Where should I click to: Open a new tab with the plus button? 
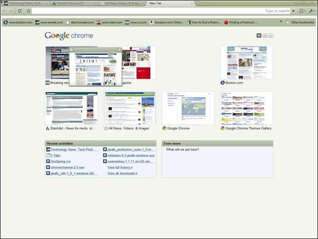(x=199, y=3)
